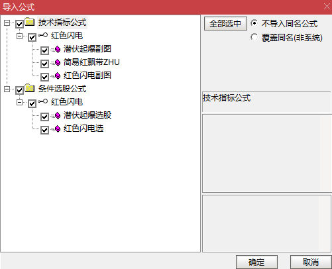The image size is (332, 269).
Task: Select the 简易红飘带ZHU formula item
Action: click(x=91, y=62)
